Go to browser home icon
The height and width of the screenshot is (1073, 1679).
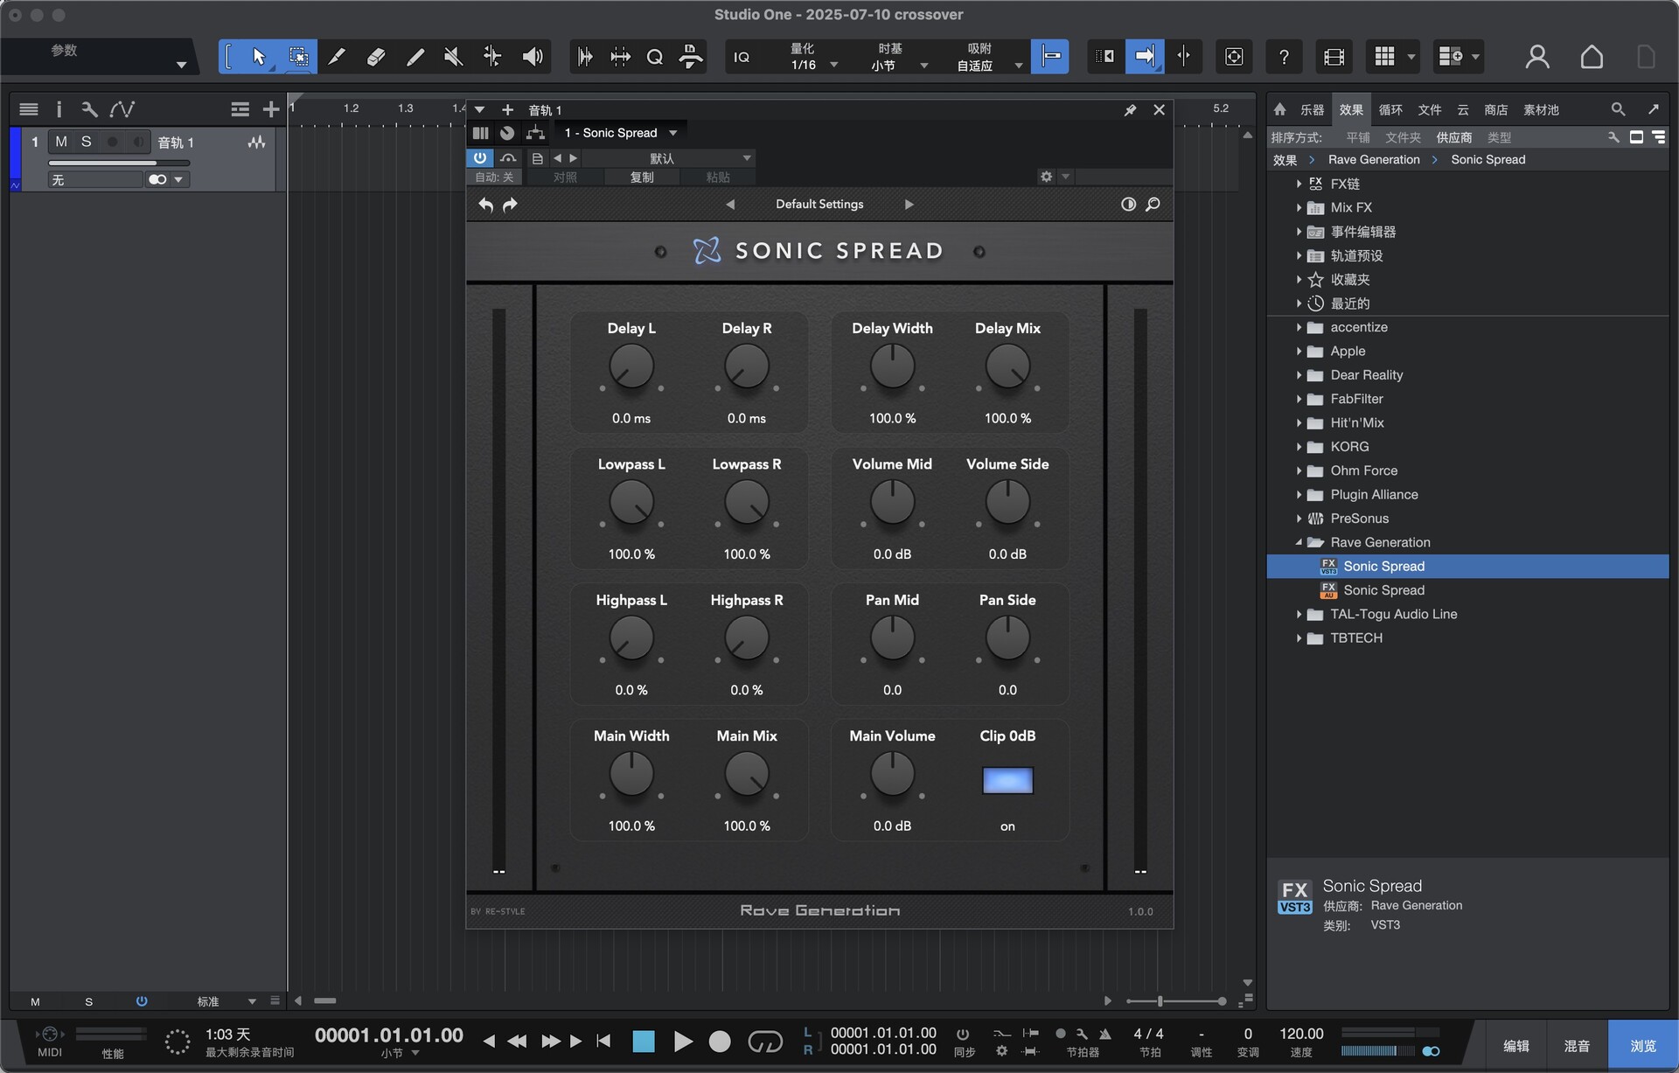[1279, 109]
